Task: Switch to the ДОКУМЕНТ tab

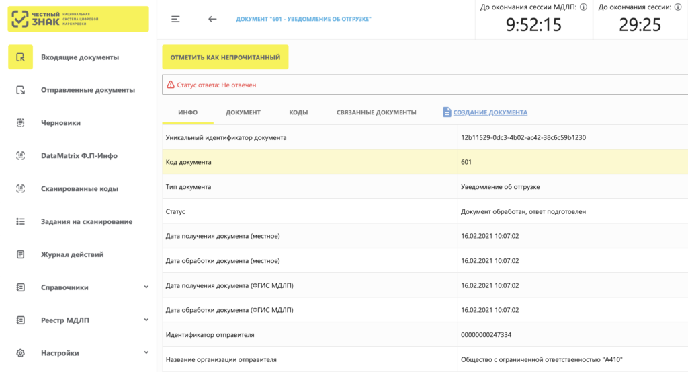Action: pyautogui.click(x=243, y=112)
